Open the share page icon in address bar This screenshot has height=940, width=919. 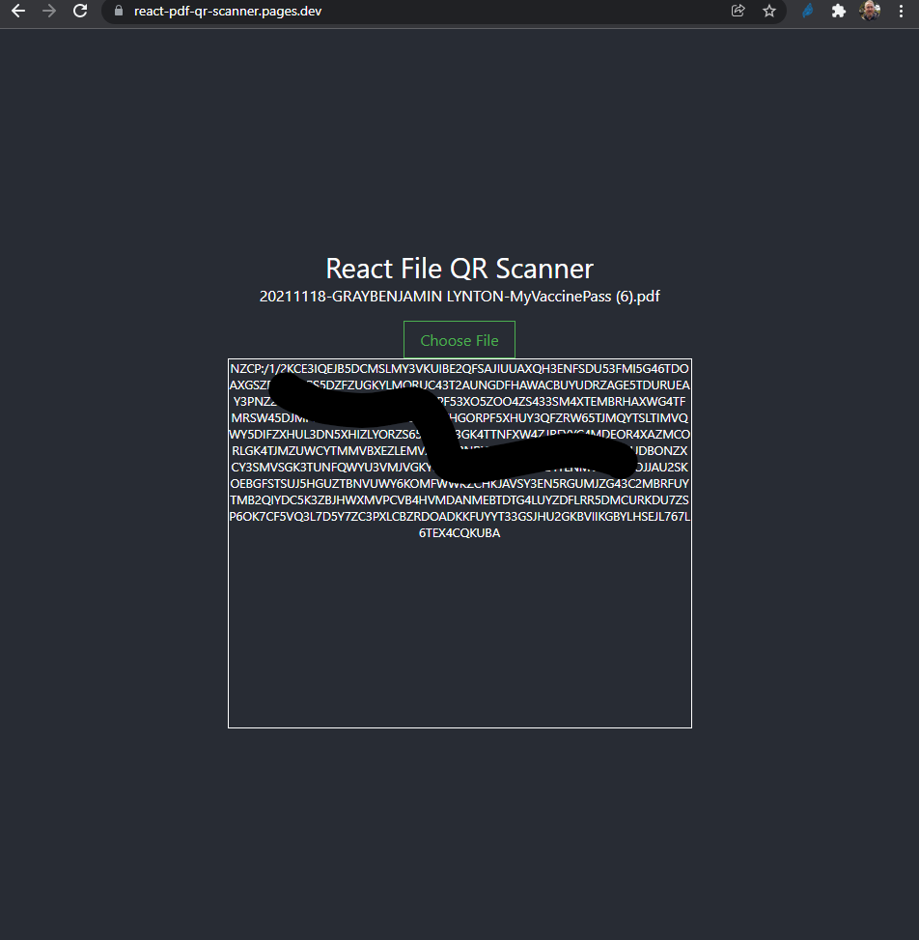(738, 12)
